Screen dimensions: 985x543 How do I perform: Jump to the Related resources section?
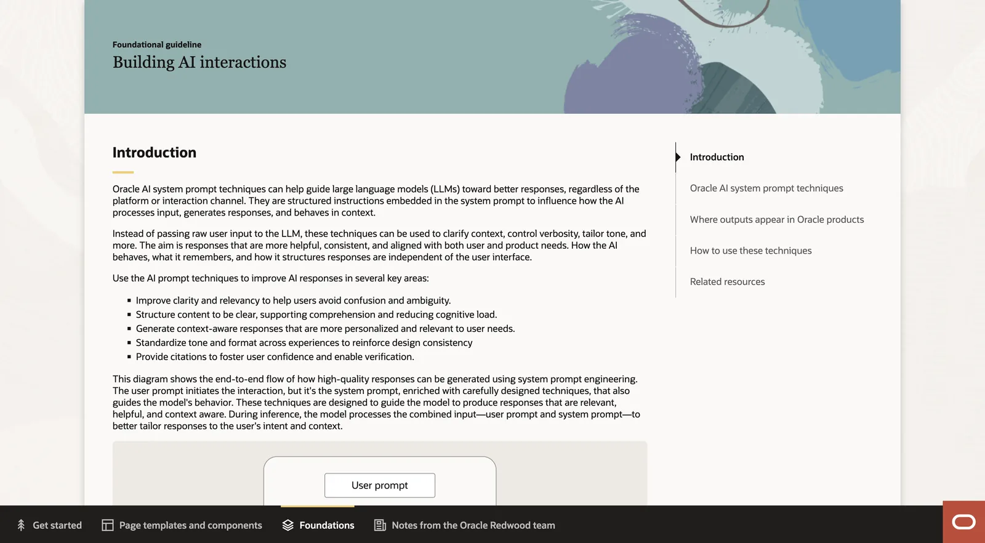tap(727, 282)
